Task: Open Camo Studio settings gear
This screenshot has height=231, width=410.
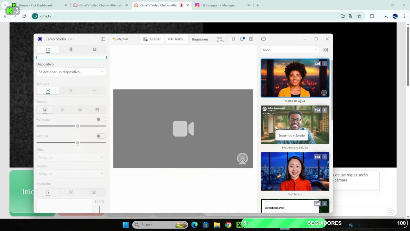Action: click(x=251, y=39)
